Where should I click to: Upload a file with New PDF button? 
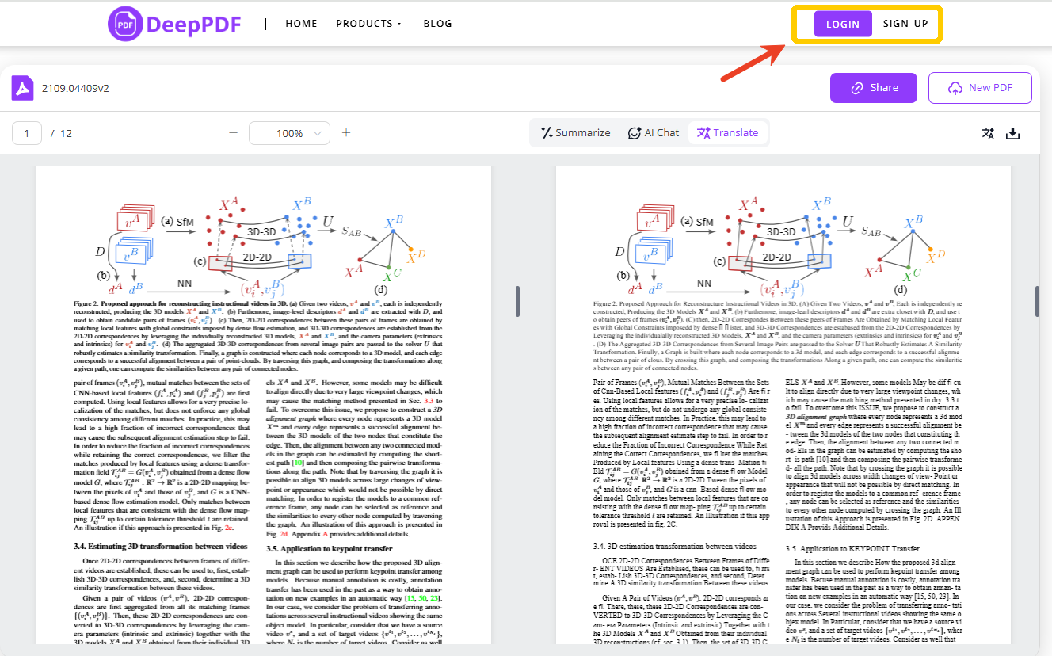coord(980,88)
